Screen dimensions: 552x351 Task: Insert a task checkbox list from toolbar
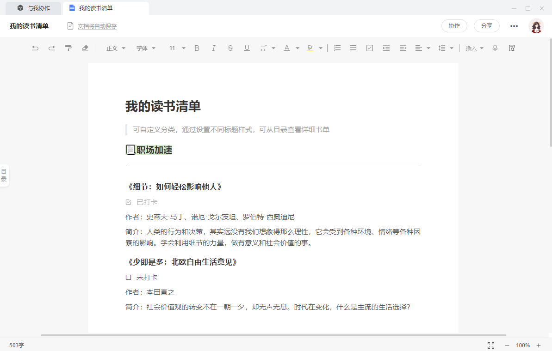click(x=370, y=48)
